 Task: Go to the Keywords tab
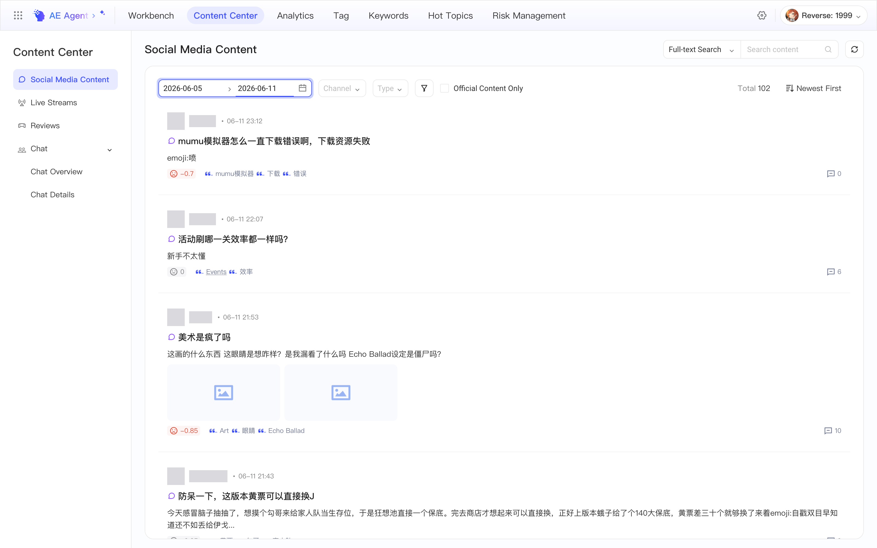tap(388, 16)
